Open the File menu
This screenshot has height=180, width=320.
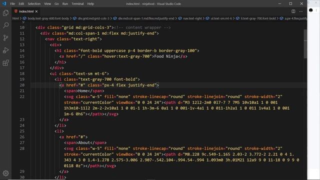tap(12, 3)
